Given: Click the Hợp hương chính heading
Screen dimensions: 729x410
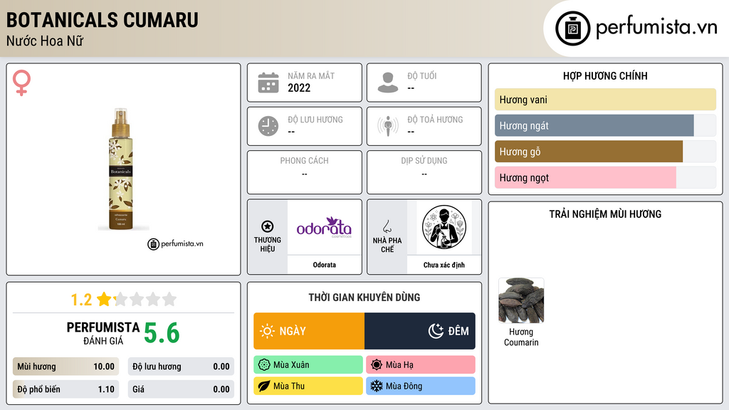Looking at the screenshot, I should coord(605,75).
